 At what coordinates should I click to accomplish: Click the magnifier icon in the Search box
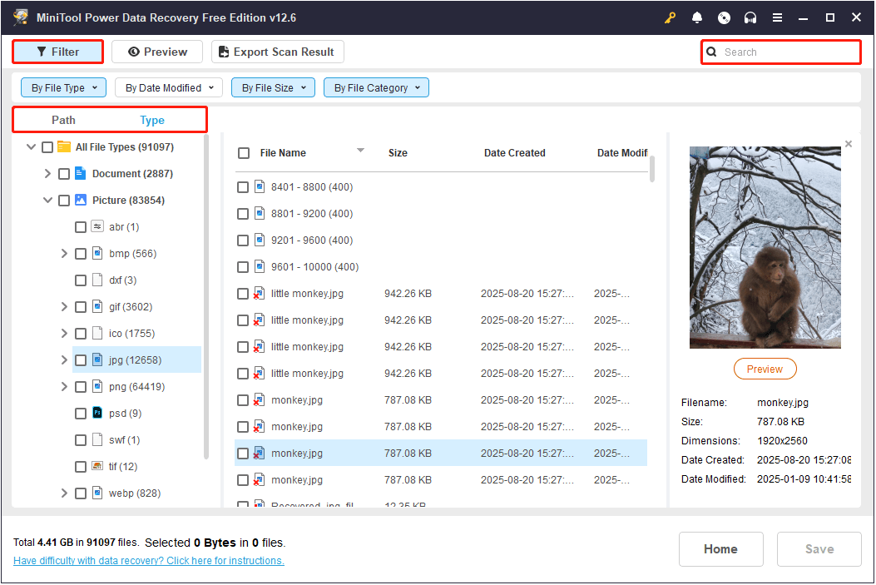click(711, 52)
